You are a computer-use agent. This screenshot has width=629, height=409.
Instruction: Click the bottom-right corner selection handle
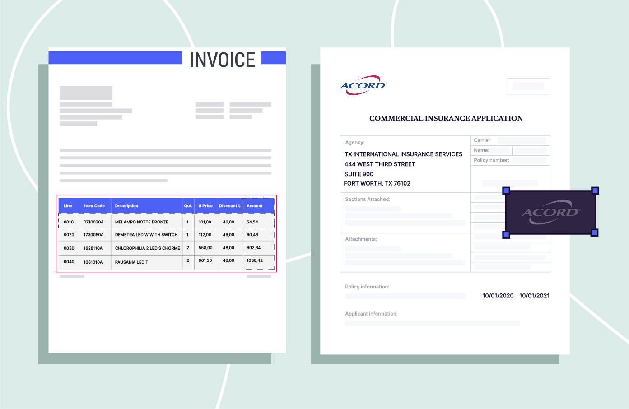(x=596, y=233)
